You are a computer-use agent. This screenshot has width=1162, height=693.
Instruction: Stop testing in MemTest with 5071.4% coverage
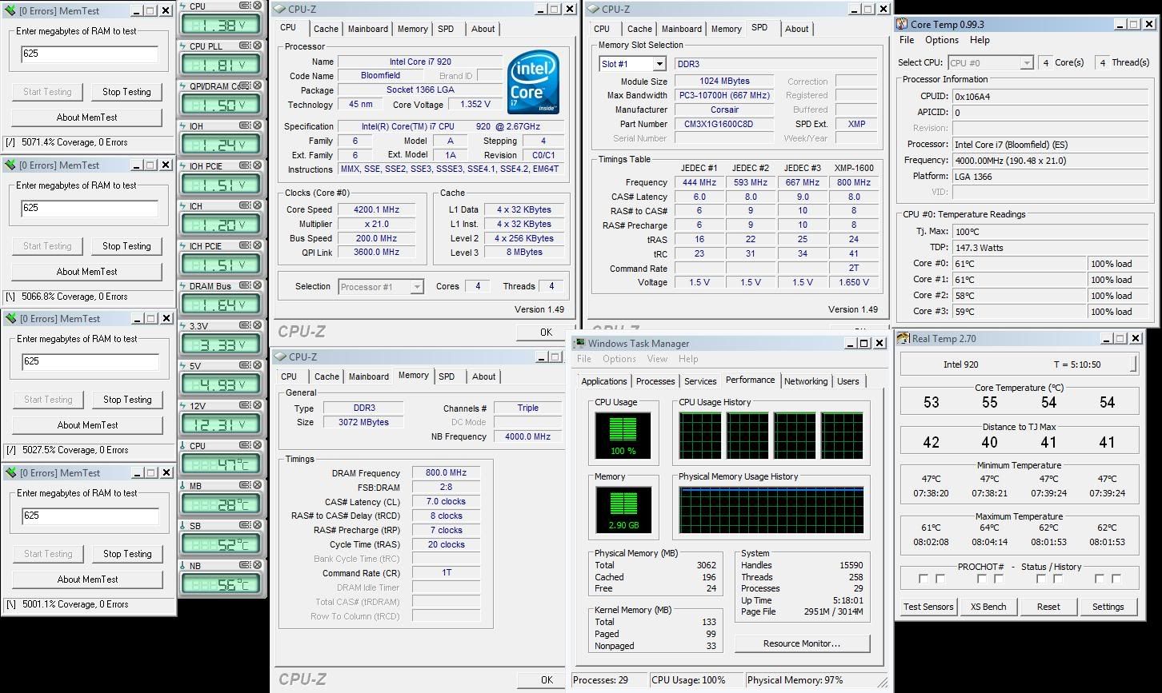tap(126, 92)
